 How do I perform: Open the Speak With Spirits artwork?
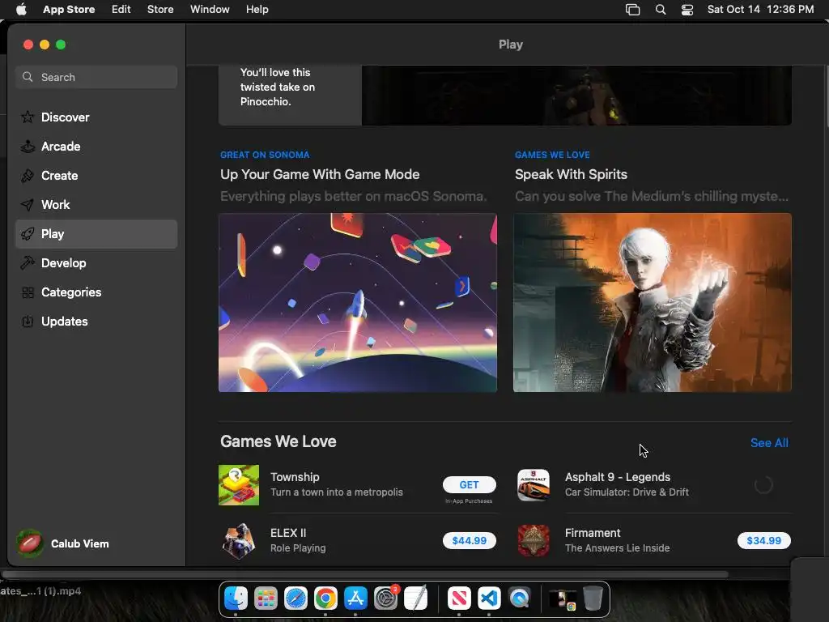[653, 303]
